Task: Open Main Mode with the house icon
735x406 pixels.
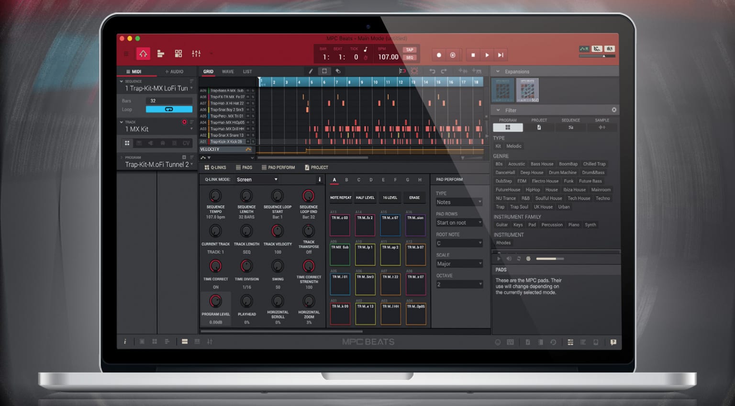Action: point(143,54)
